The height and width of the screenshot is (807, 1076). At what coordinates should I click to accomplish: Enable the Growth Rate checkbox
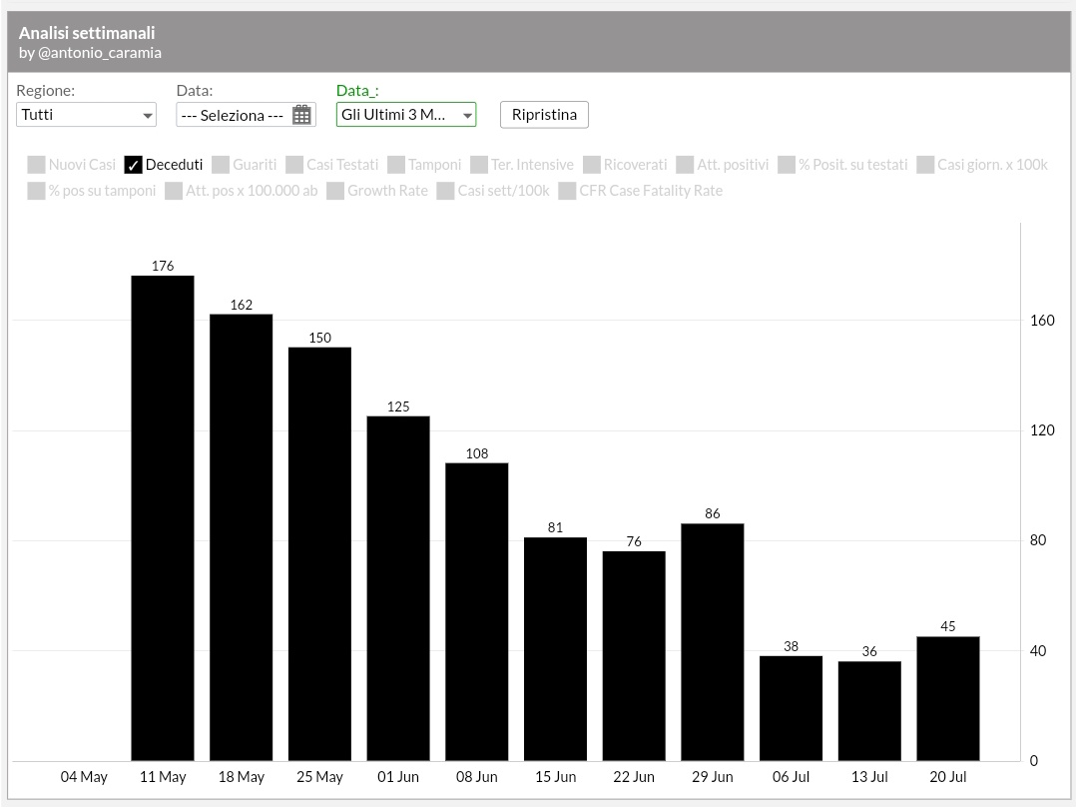coord(335,191)
